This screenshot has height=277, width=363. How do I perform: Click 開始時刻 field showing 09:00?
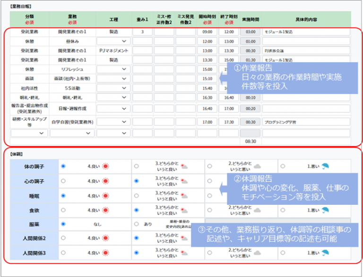coord(207,32)
